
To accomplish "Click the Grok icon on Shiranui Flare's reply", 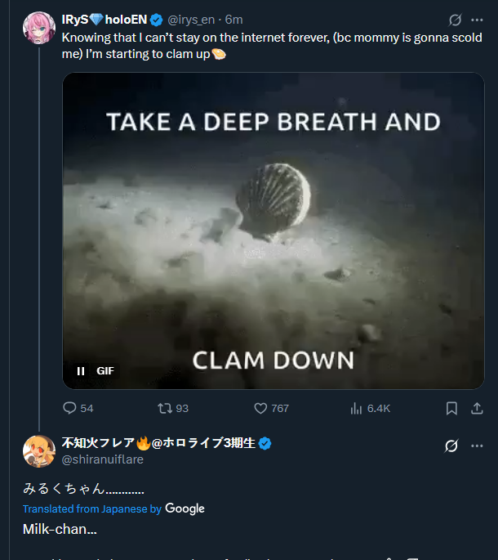I will (451, 446).
